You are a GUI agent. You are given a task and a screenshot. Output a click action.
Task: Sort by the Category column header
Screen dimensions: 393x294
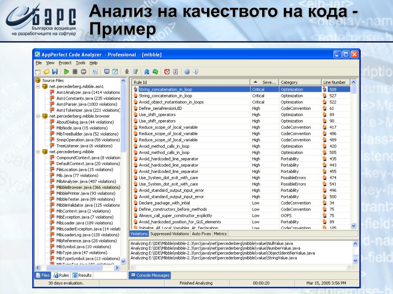point(300,82)
